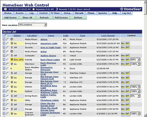Screen dimensions: 147x117
Task: Click the unlit bulb icon for Arm in Night Mode
Action: click(x=12, y=47)
